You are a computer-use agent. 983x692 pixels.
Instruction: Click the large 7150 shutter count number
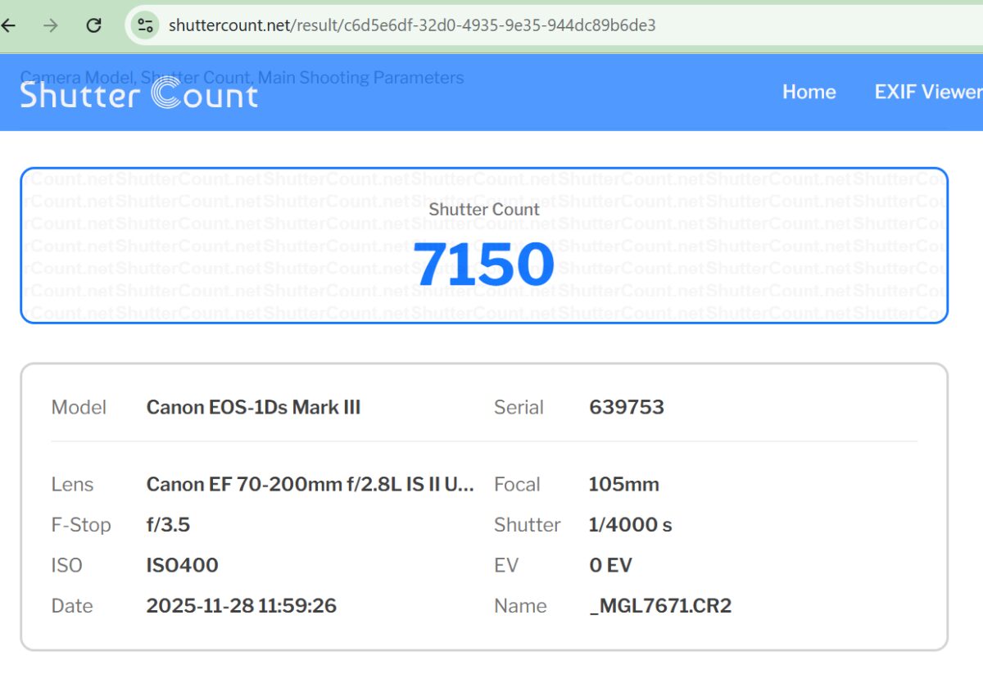tap(484, 265)
